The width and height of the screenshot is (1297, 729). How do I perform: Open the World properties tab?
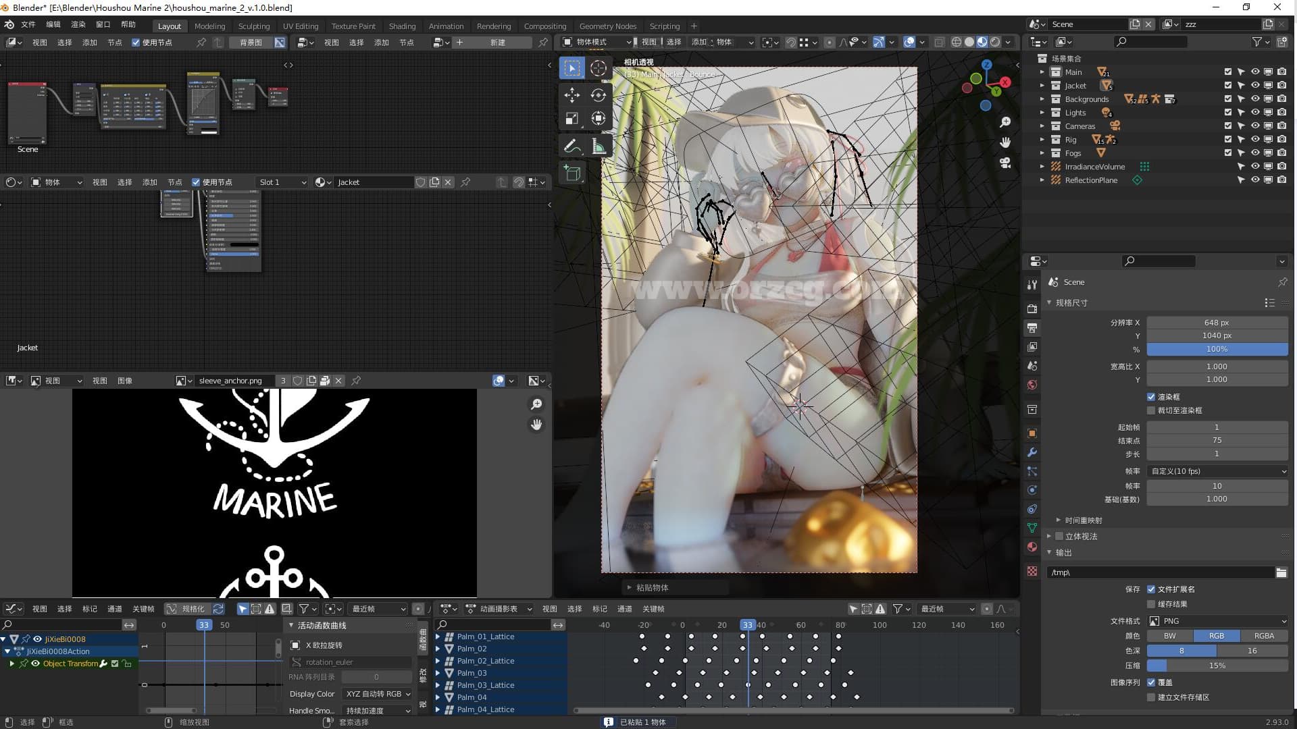pyautogui.click(x=1032, y=385)
